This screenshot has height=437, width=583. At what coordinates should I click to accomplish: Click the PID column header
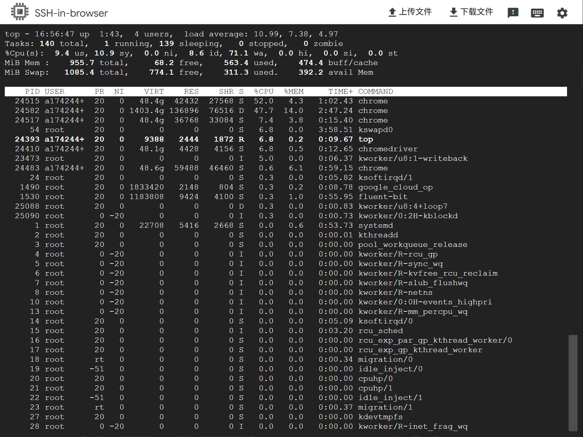(x=32, y=92)
